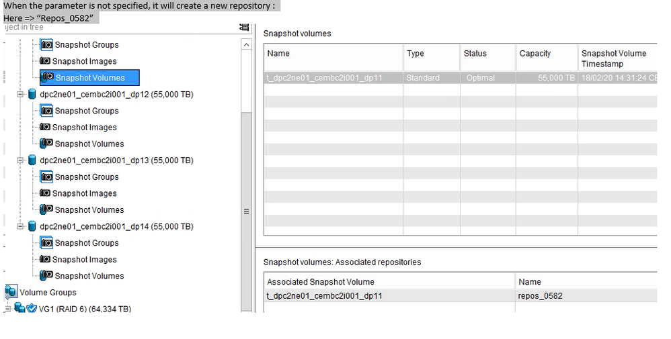
Task: Click Snapshot Volumes icon under dp14
Action: 46,275
